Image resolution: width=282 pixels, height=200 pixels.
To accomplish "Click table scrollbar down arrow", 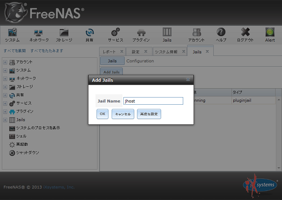I will (x=279, y=168).
